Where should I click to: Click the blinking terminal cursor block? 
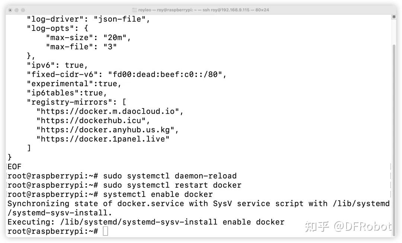pos(105,231)
